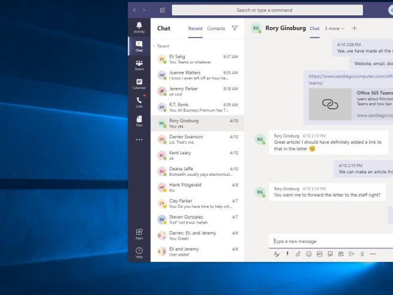Open Teams section in left rail
The height and width of the screenshot is (295, 393).
click(x=139, y=65)
